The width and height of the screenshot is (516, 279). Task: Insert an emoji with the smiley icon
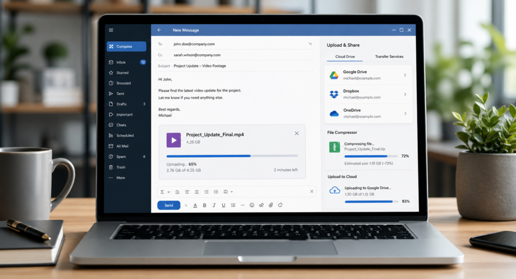(252, 205)
